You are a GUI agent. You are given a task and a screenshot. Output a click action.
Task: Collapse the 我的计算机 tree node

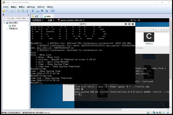click(x=4, y=23)
